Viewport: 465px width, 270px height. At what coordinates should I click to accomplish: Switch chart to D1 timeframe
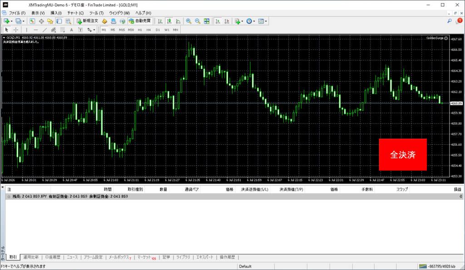158,30
